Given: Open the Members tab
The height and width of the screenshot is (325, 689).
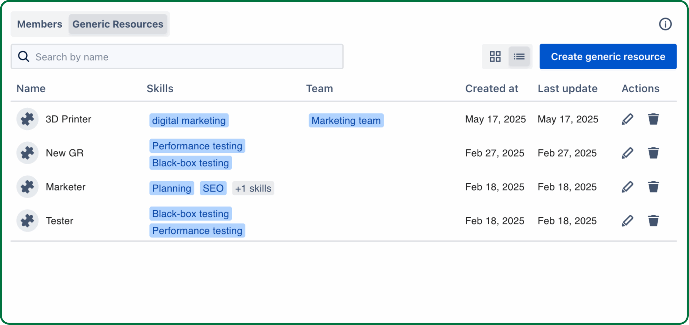Looking at the screenshot, I should pyautogui.click(x=40, y=24).
